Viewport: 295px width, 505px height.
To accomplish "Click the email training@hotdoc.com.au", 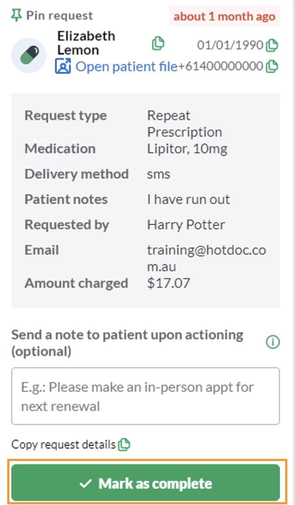I will (207, 258).
